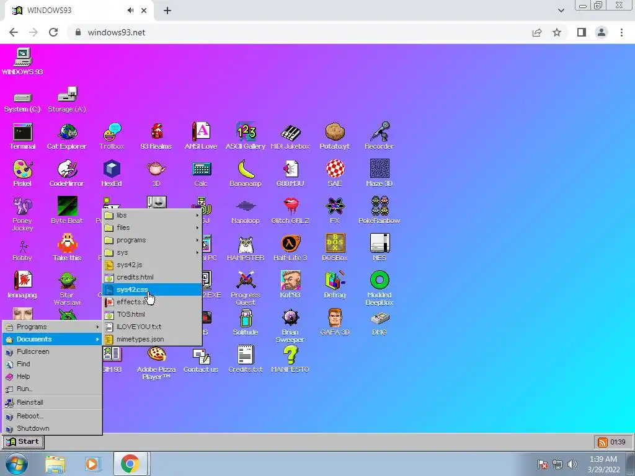The image size is (635, 476).
Task: Select Run... from Start menu
Action: [52, 389]
